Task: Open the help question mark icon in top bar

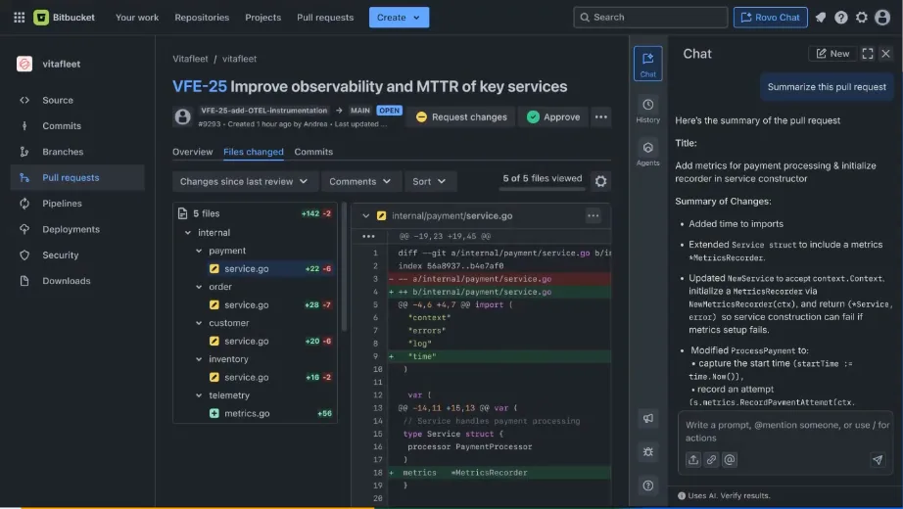Action: (840, 18)
